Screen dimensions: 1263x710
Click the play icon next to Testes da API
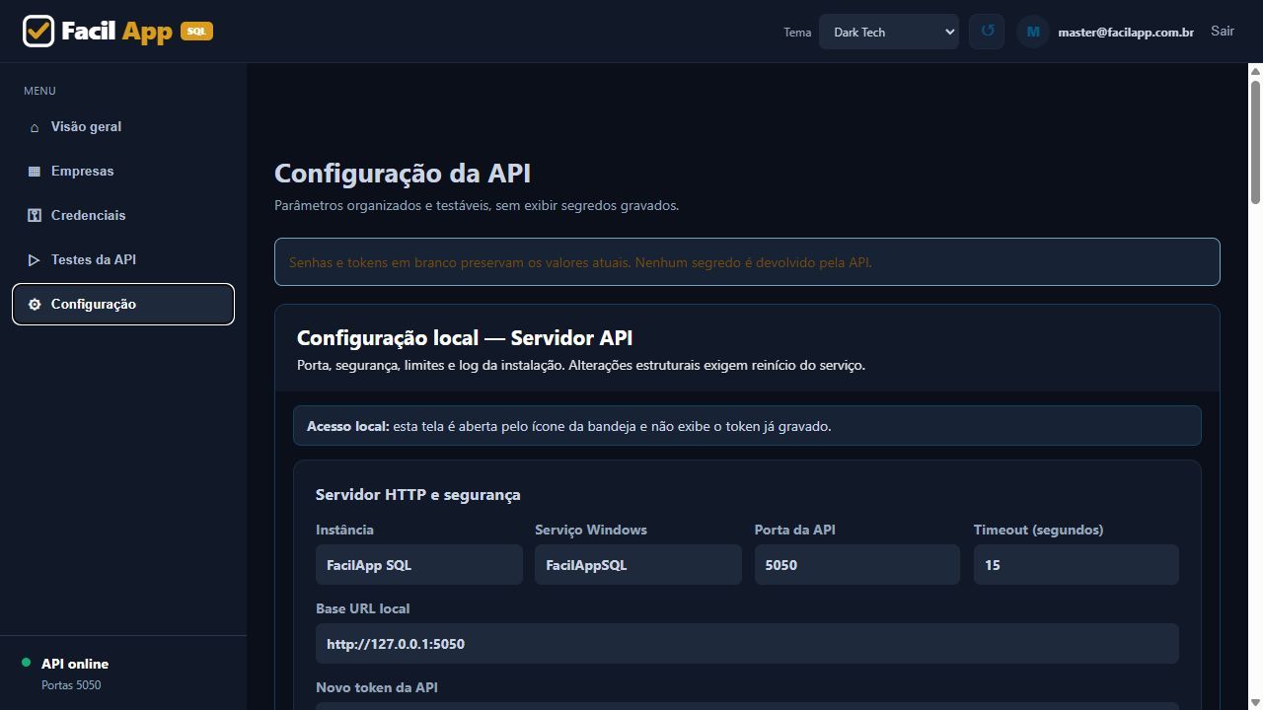pyautogui.click(x=35, y=260)
